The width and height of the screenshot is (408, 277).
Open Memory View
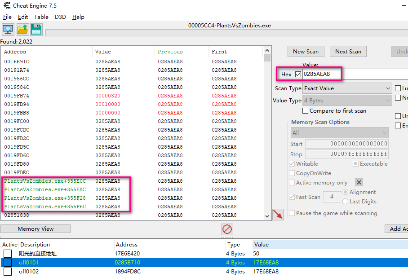35,229
